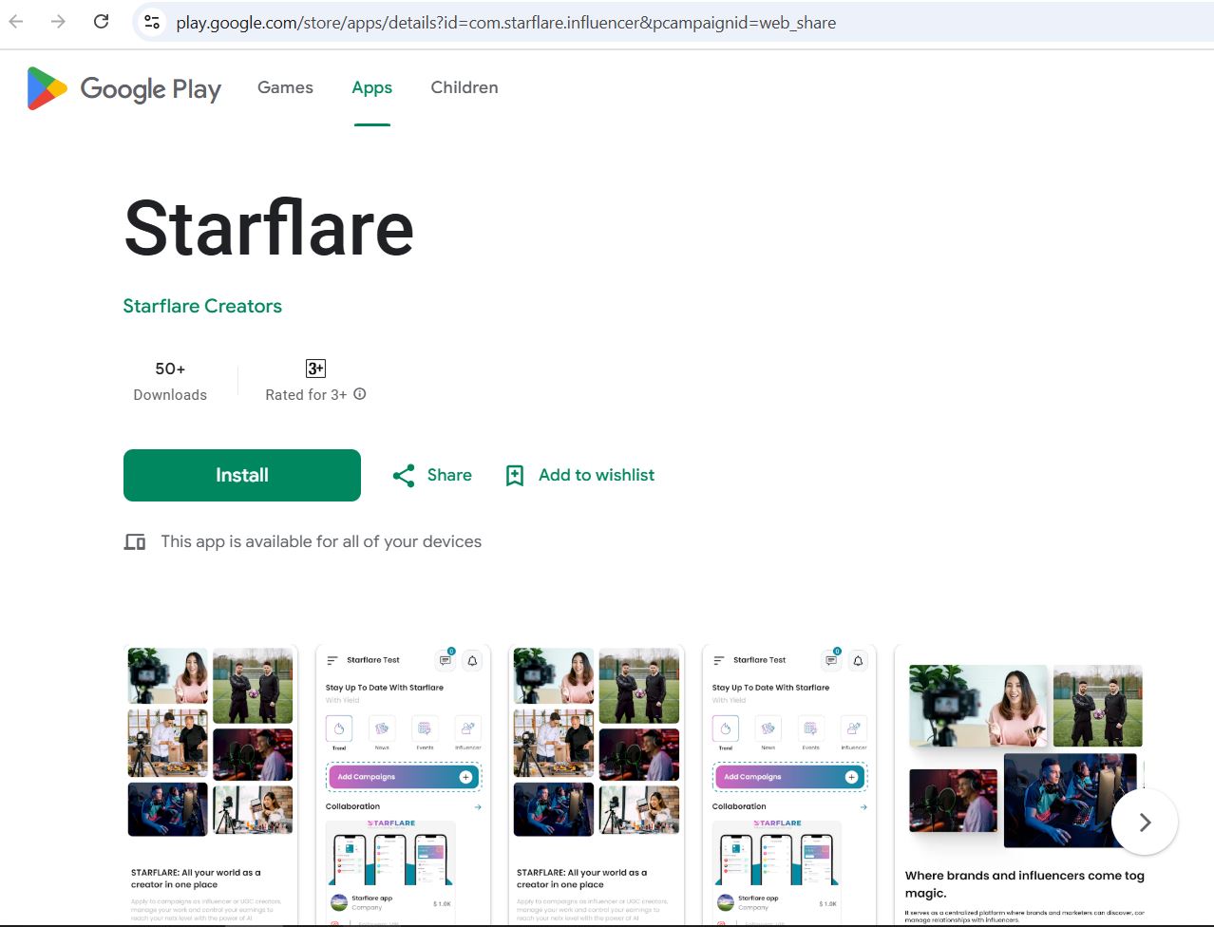The height and width of the screenshot is (927, 1214).
Task: Install the Starflare app
Action: coord(242,475)
